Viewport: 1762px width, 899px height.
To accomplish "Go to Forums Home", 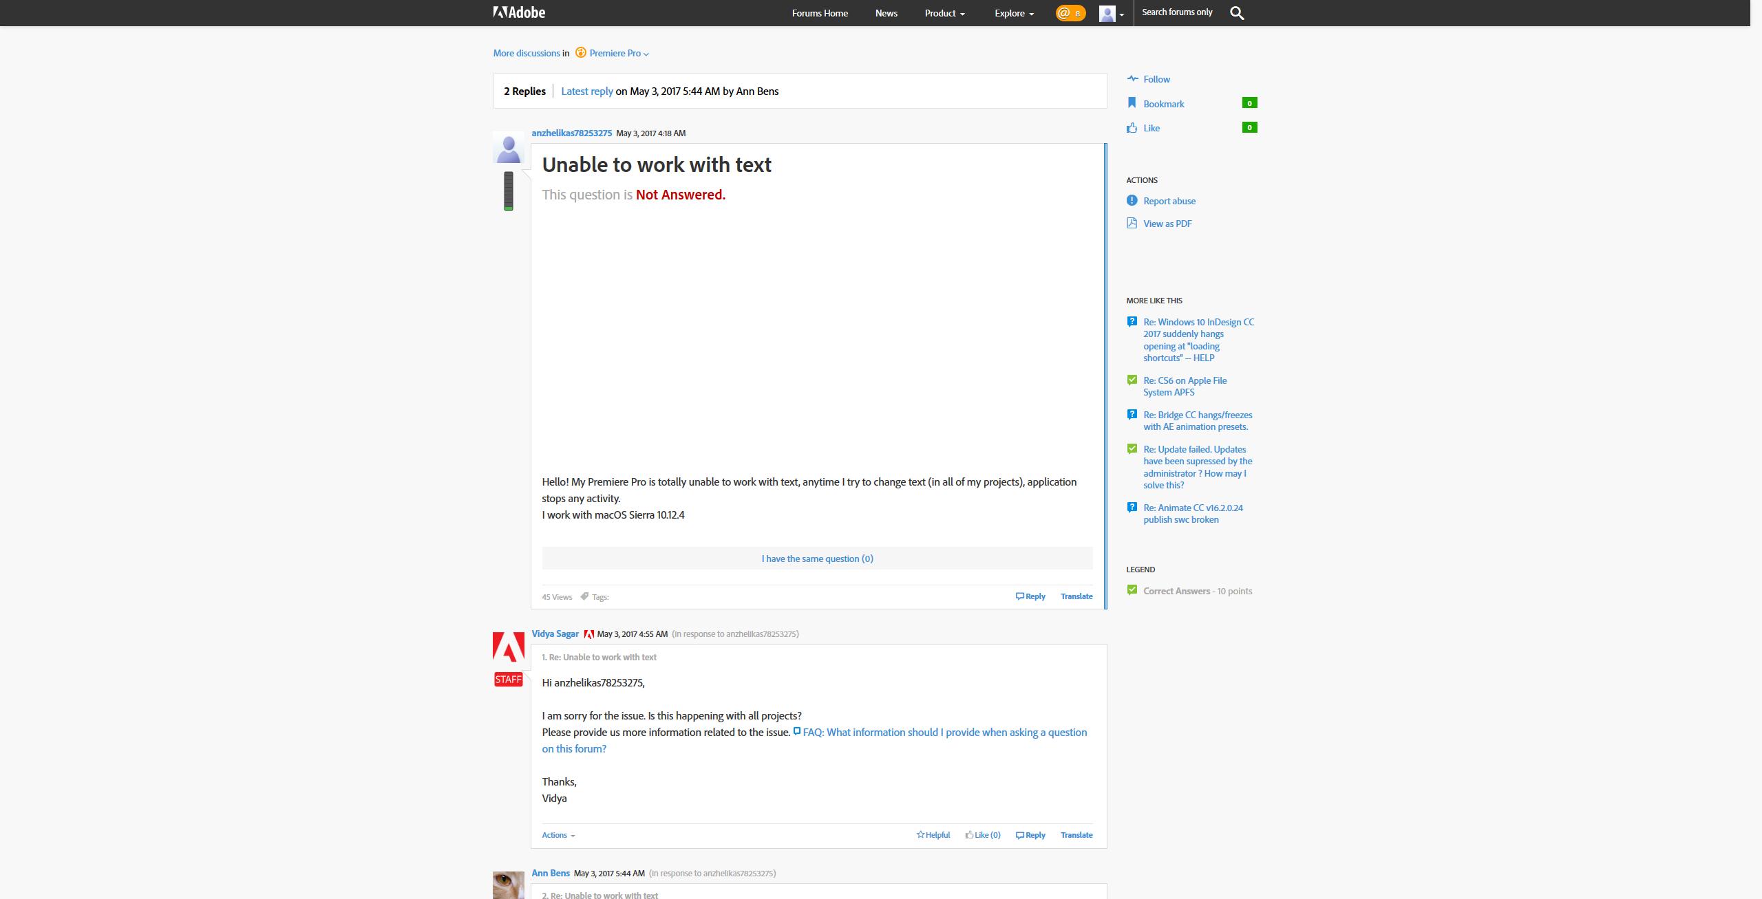I will pos(820,13).
